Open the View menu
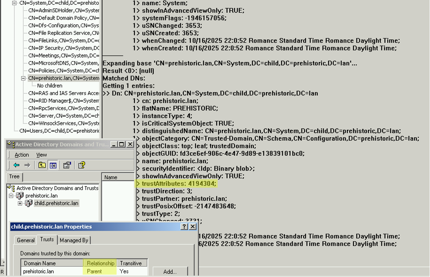The image size is (430, 277). click(x=42, y=154)
